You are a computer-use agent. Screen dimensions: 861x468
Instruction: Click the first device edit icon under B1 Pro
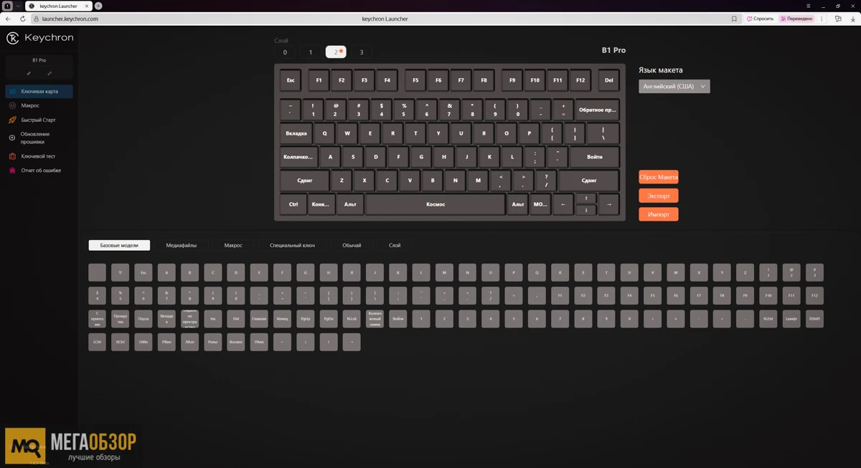[29, 73]
